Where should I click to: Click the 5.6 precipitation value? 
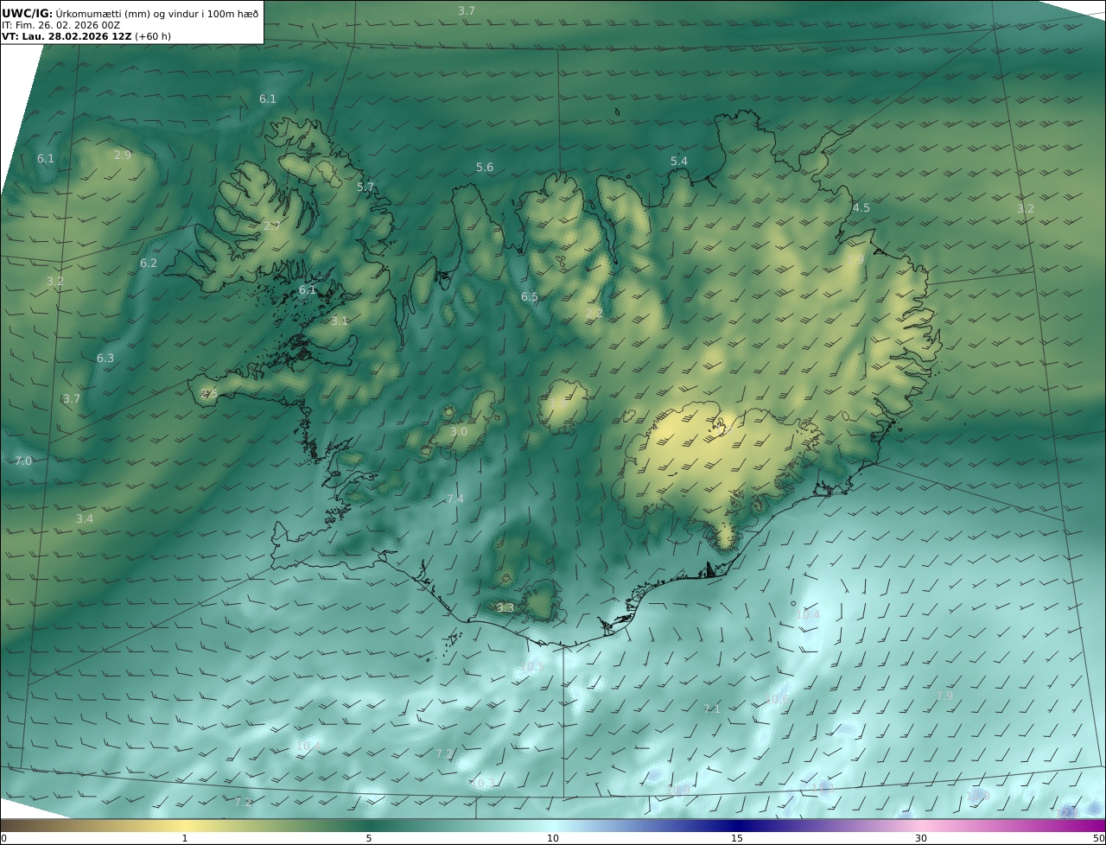[485, 168]
